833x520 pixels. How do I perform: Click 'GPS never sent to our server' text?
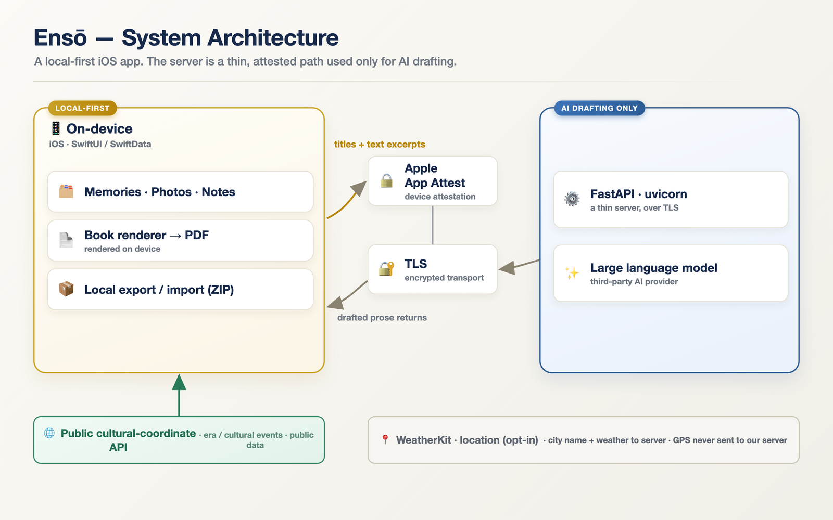tap(730, 440)
